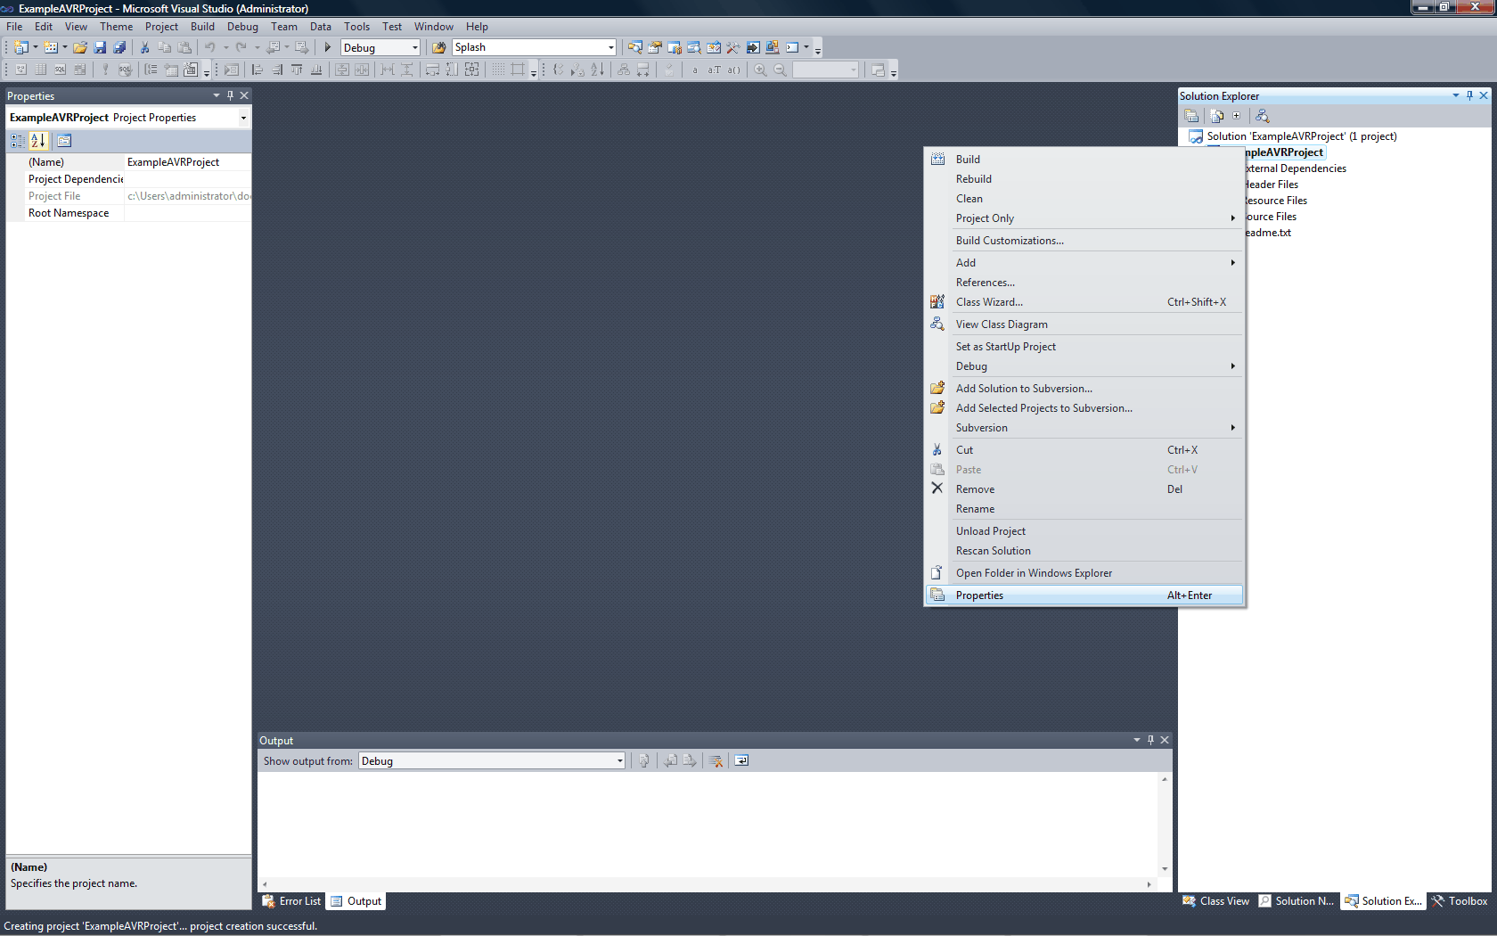1497x936 pixels.
Task: Open the 'Show output from' dropdown
Action: [618, 760]
